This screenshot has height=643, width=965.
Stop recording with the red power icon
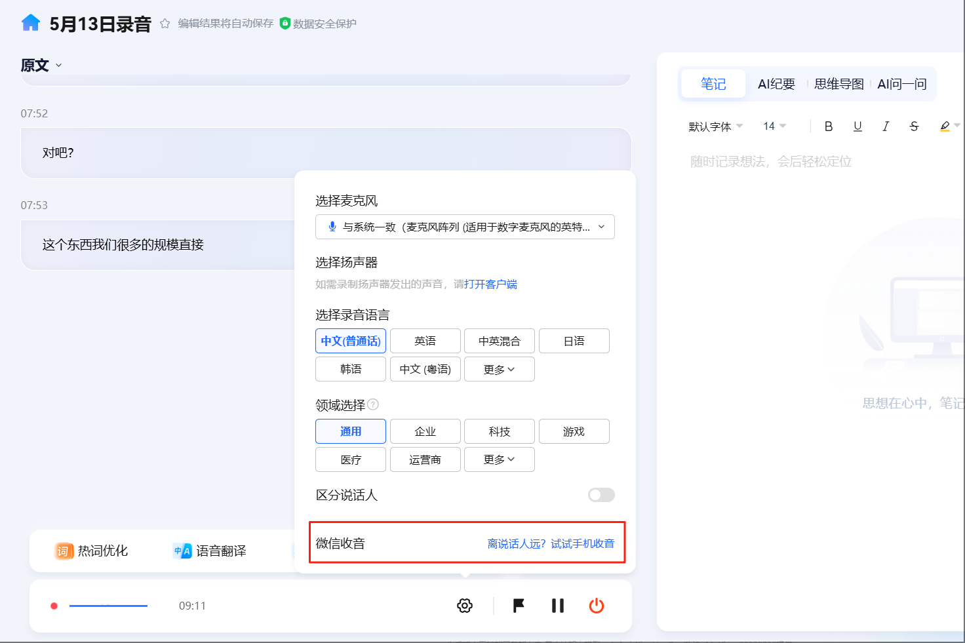click(597, 606)
